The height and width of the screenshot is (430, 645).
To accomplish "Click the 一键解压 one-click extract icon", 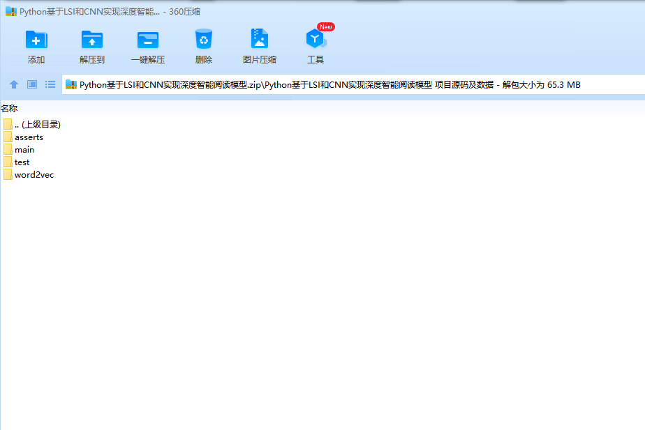I will 148,40.
